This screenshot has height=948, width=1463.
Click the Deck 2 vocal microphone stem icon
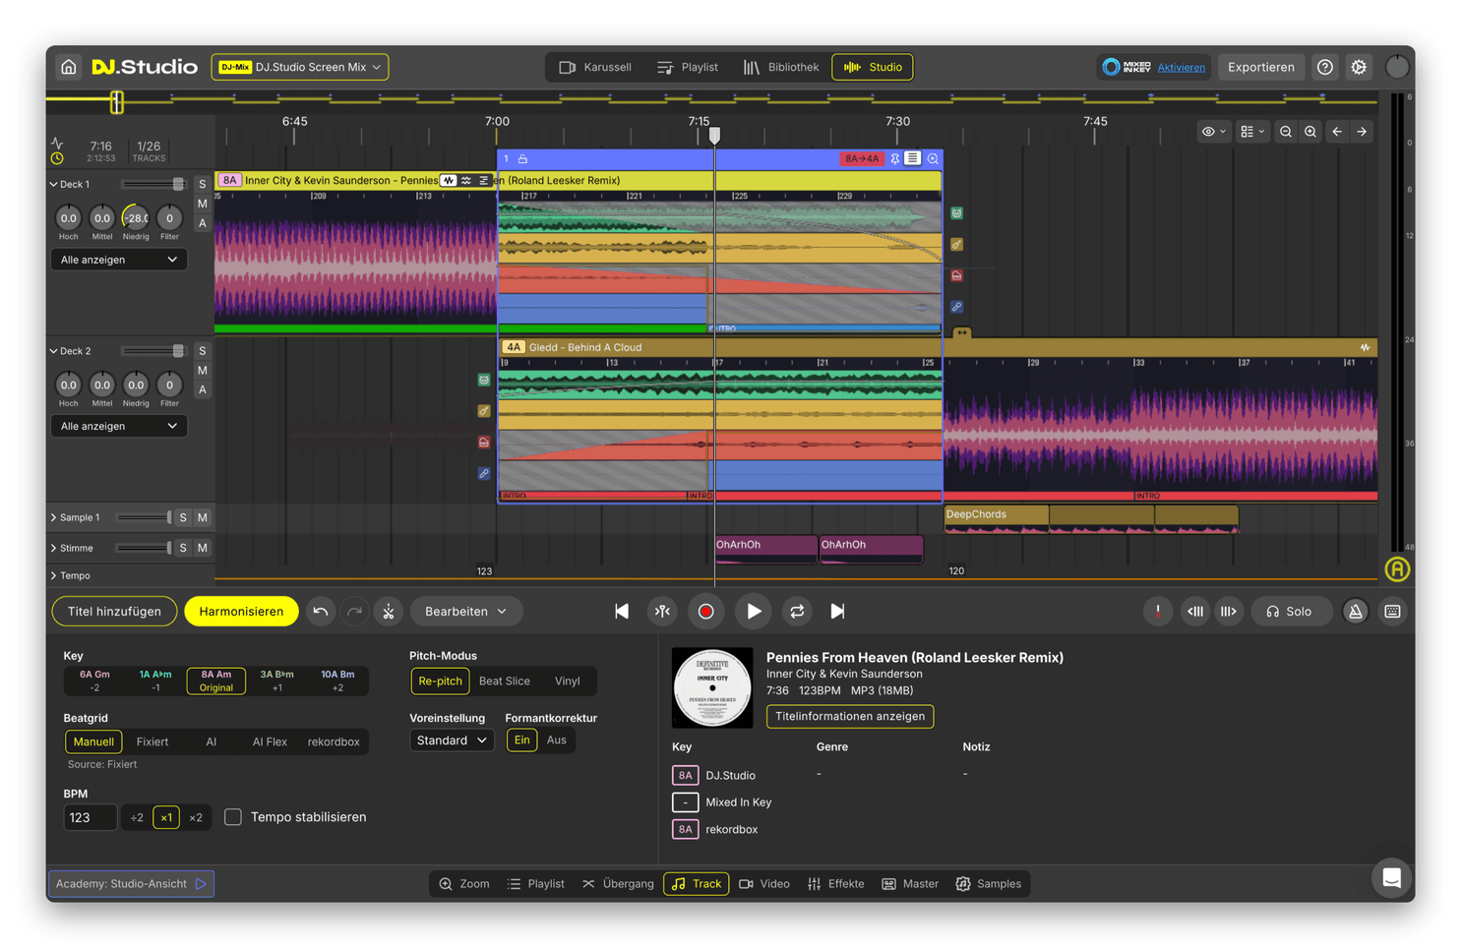point(484,474)
